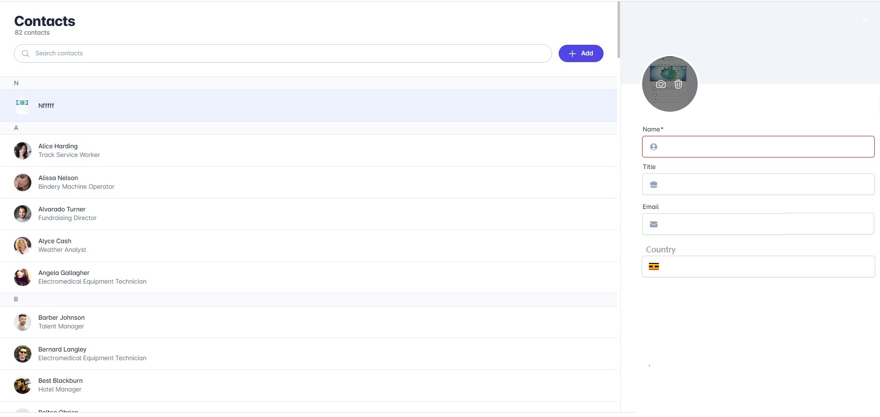The image size is (880, 417).
Task: Click the camera icon to upload avatar
Action: coord(661,84)
